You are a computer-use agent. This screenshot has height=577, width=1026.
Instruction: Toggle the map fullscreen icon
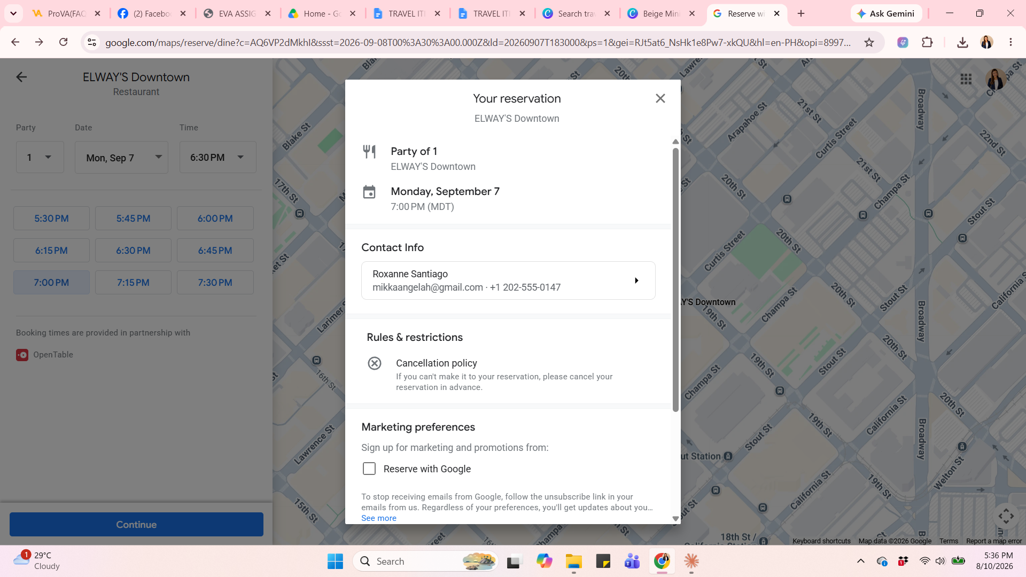click(1006, 516)
